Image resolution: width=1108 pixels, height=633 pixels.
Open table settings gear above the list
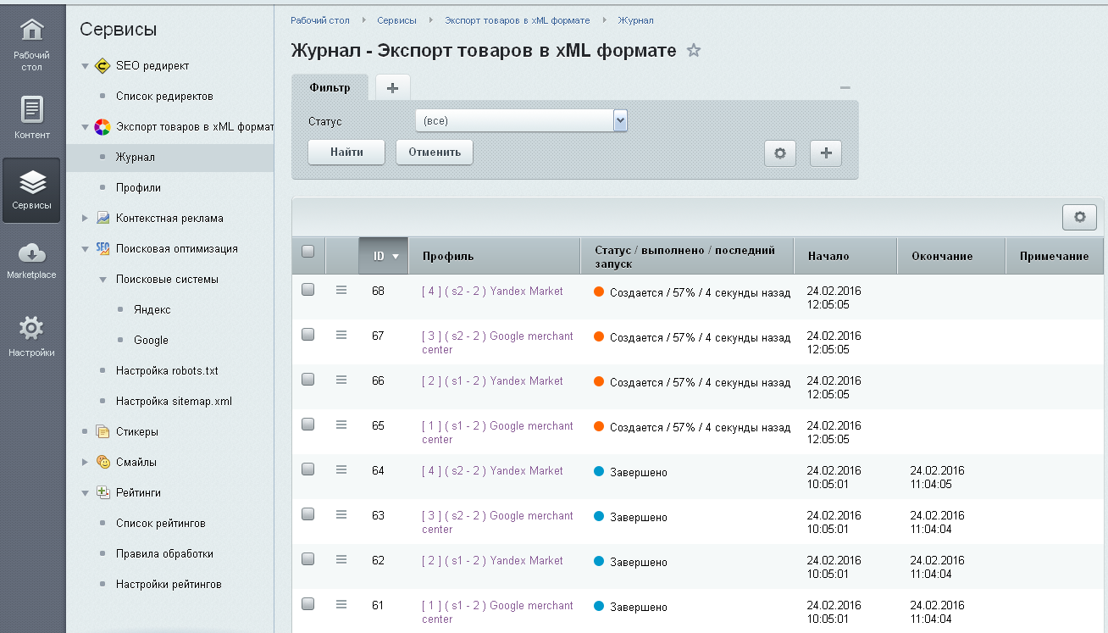coord(1079,217)
